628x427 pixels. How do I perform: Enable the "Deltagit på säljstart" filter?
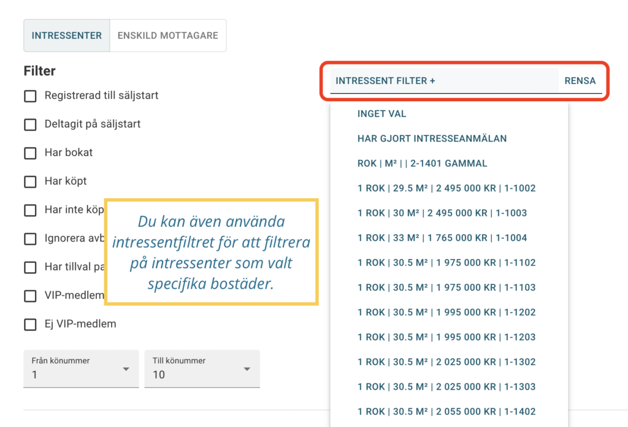tap(30, 125)
